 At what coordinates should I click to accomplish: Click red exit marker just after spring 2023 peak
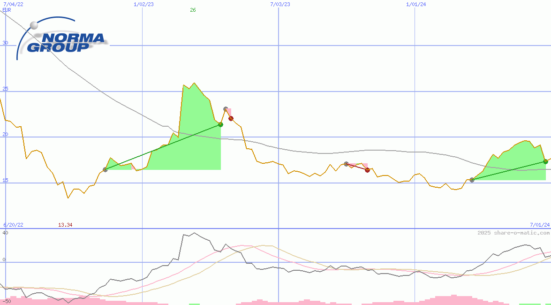[231, 119]
